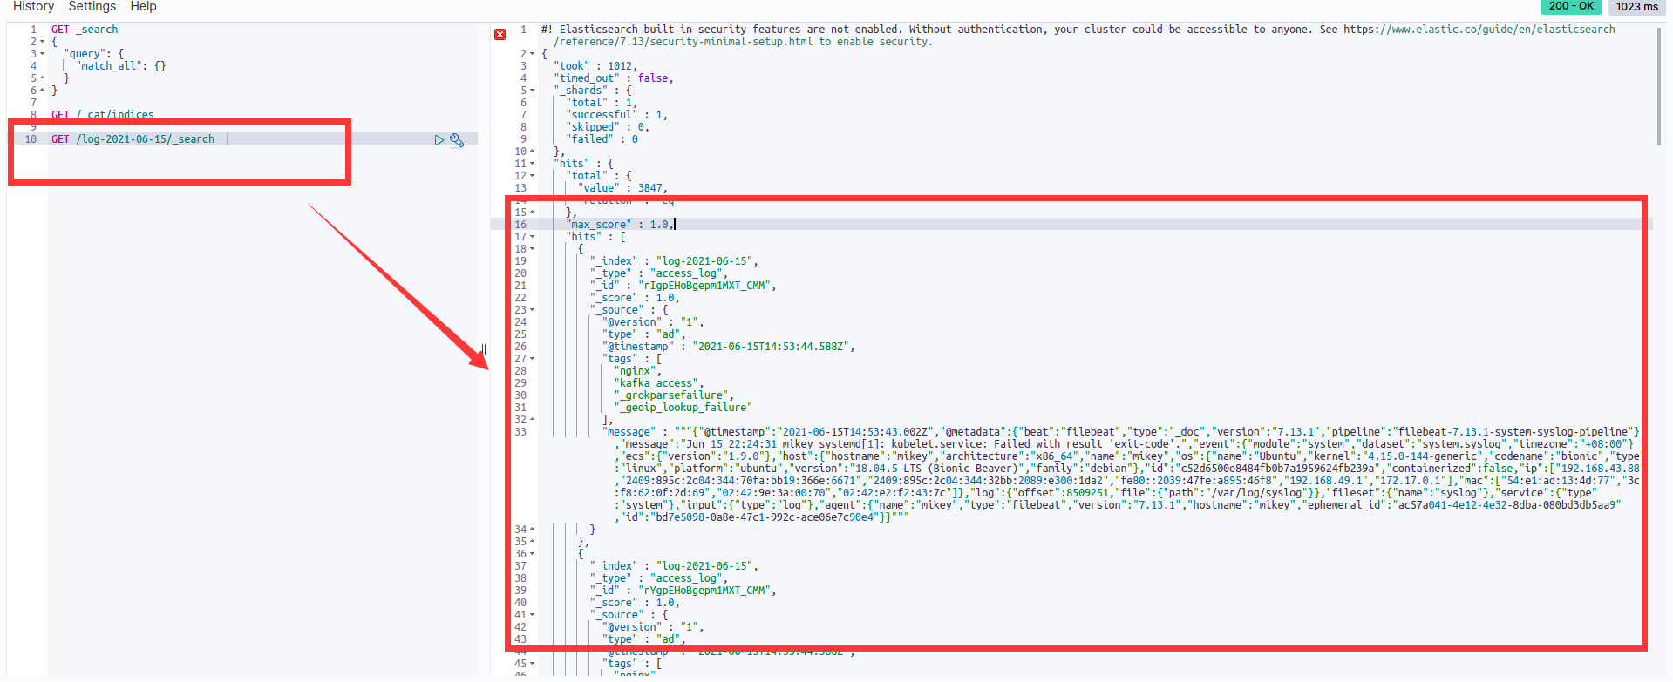Collapse the total object at line 12
Viewport: 1673px width, 682px height.
click(x=533, y=176)
